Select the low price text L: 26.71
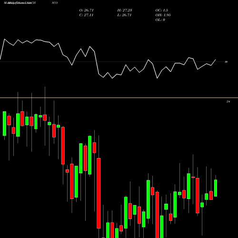238x238 pixels. click(124, 15)
